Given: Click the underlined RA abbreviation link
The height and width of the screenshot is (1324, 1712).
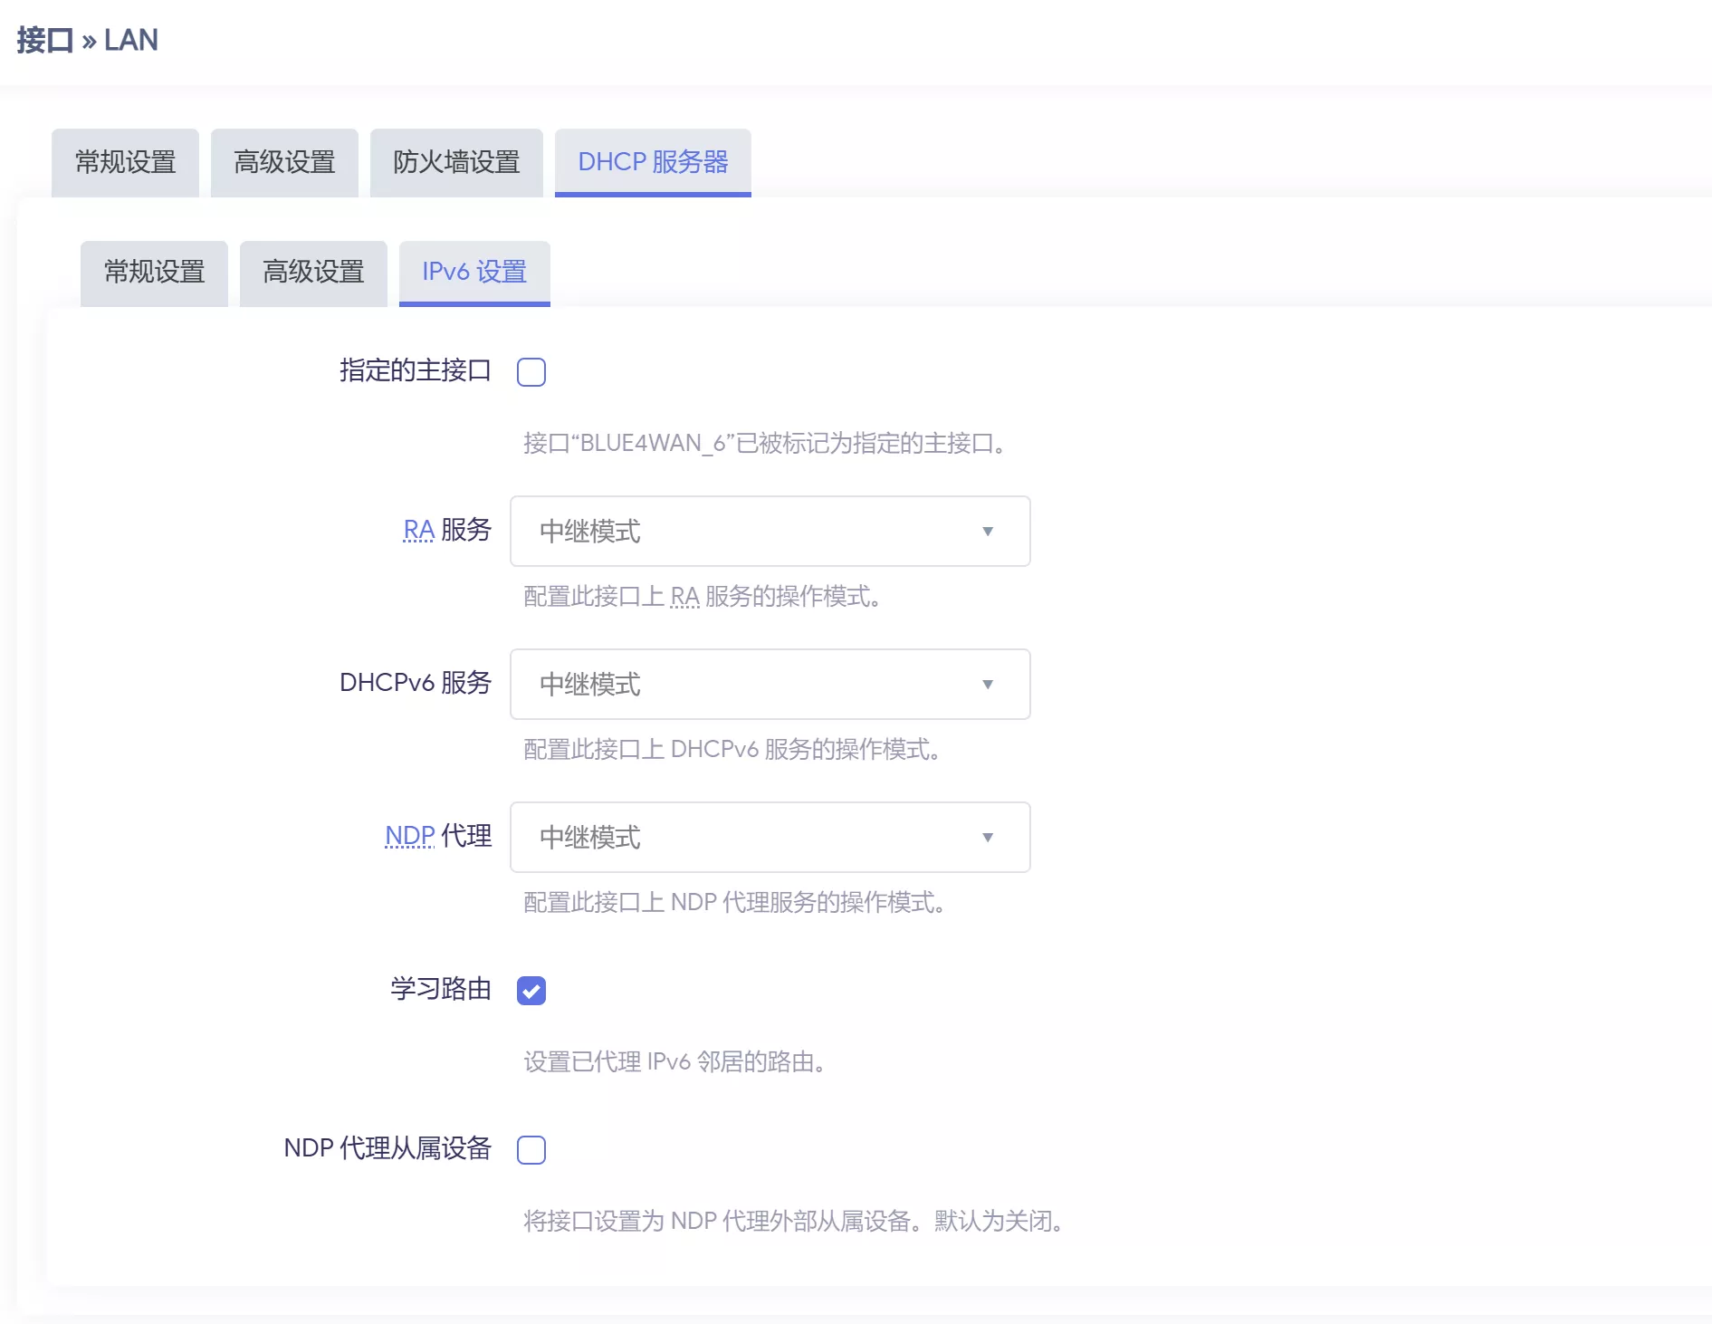Looking at the screenshot, I should coord(417,532).
